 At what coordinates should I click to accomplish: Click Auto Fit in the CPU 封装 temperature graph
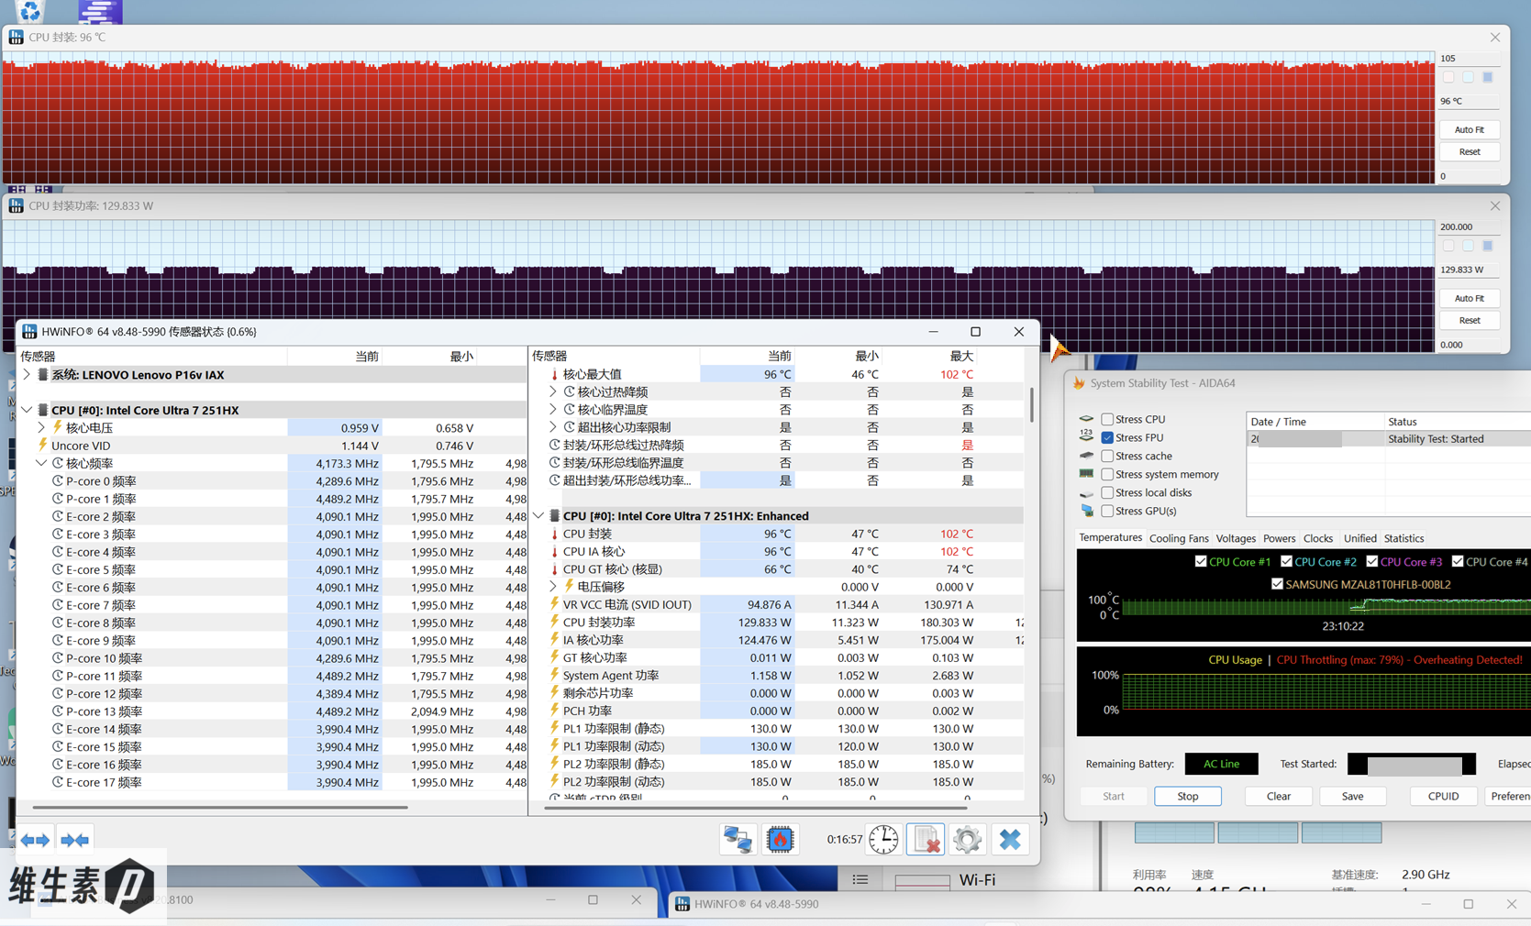point(1470,129)
